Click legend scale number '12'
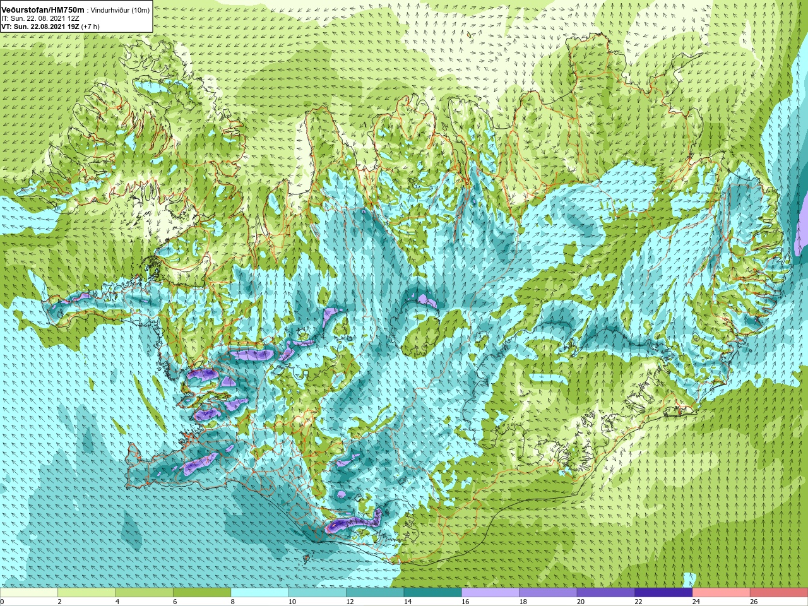 click(x=350, y=602)
